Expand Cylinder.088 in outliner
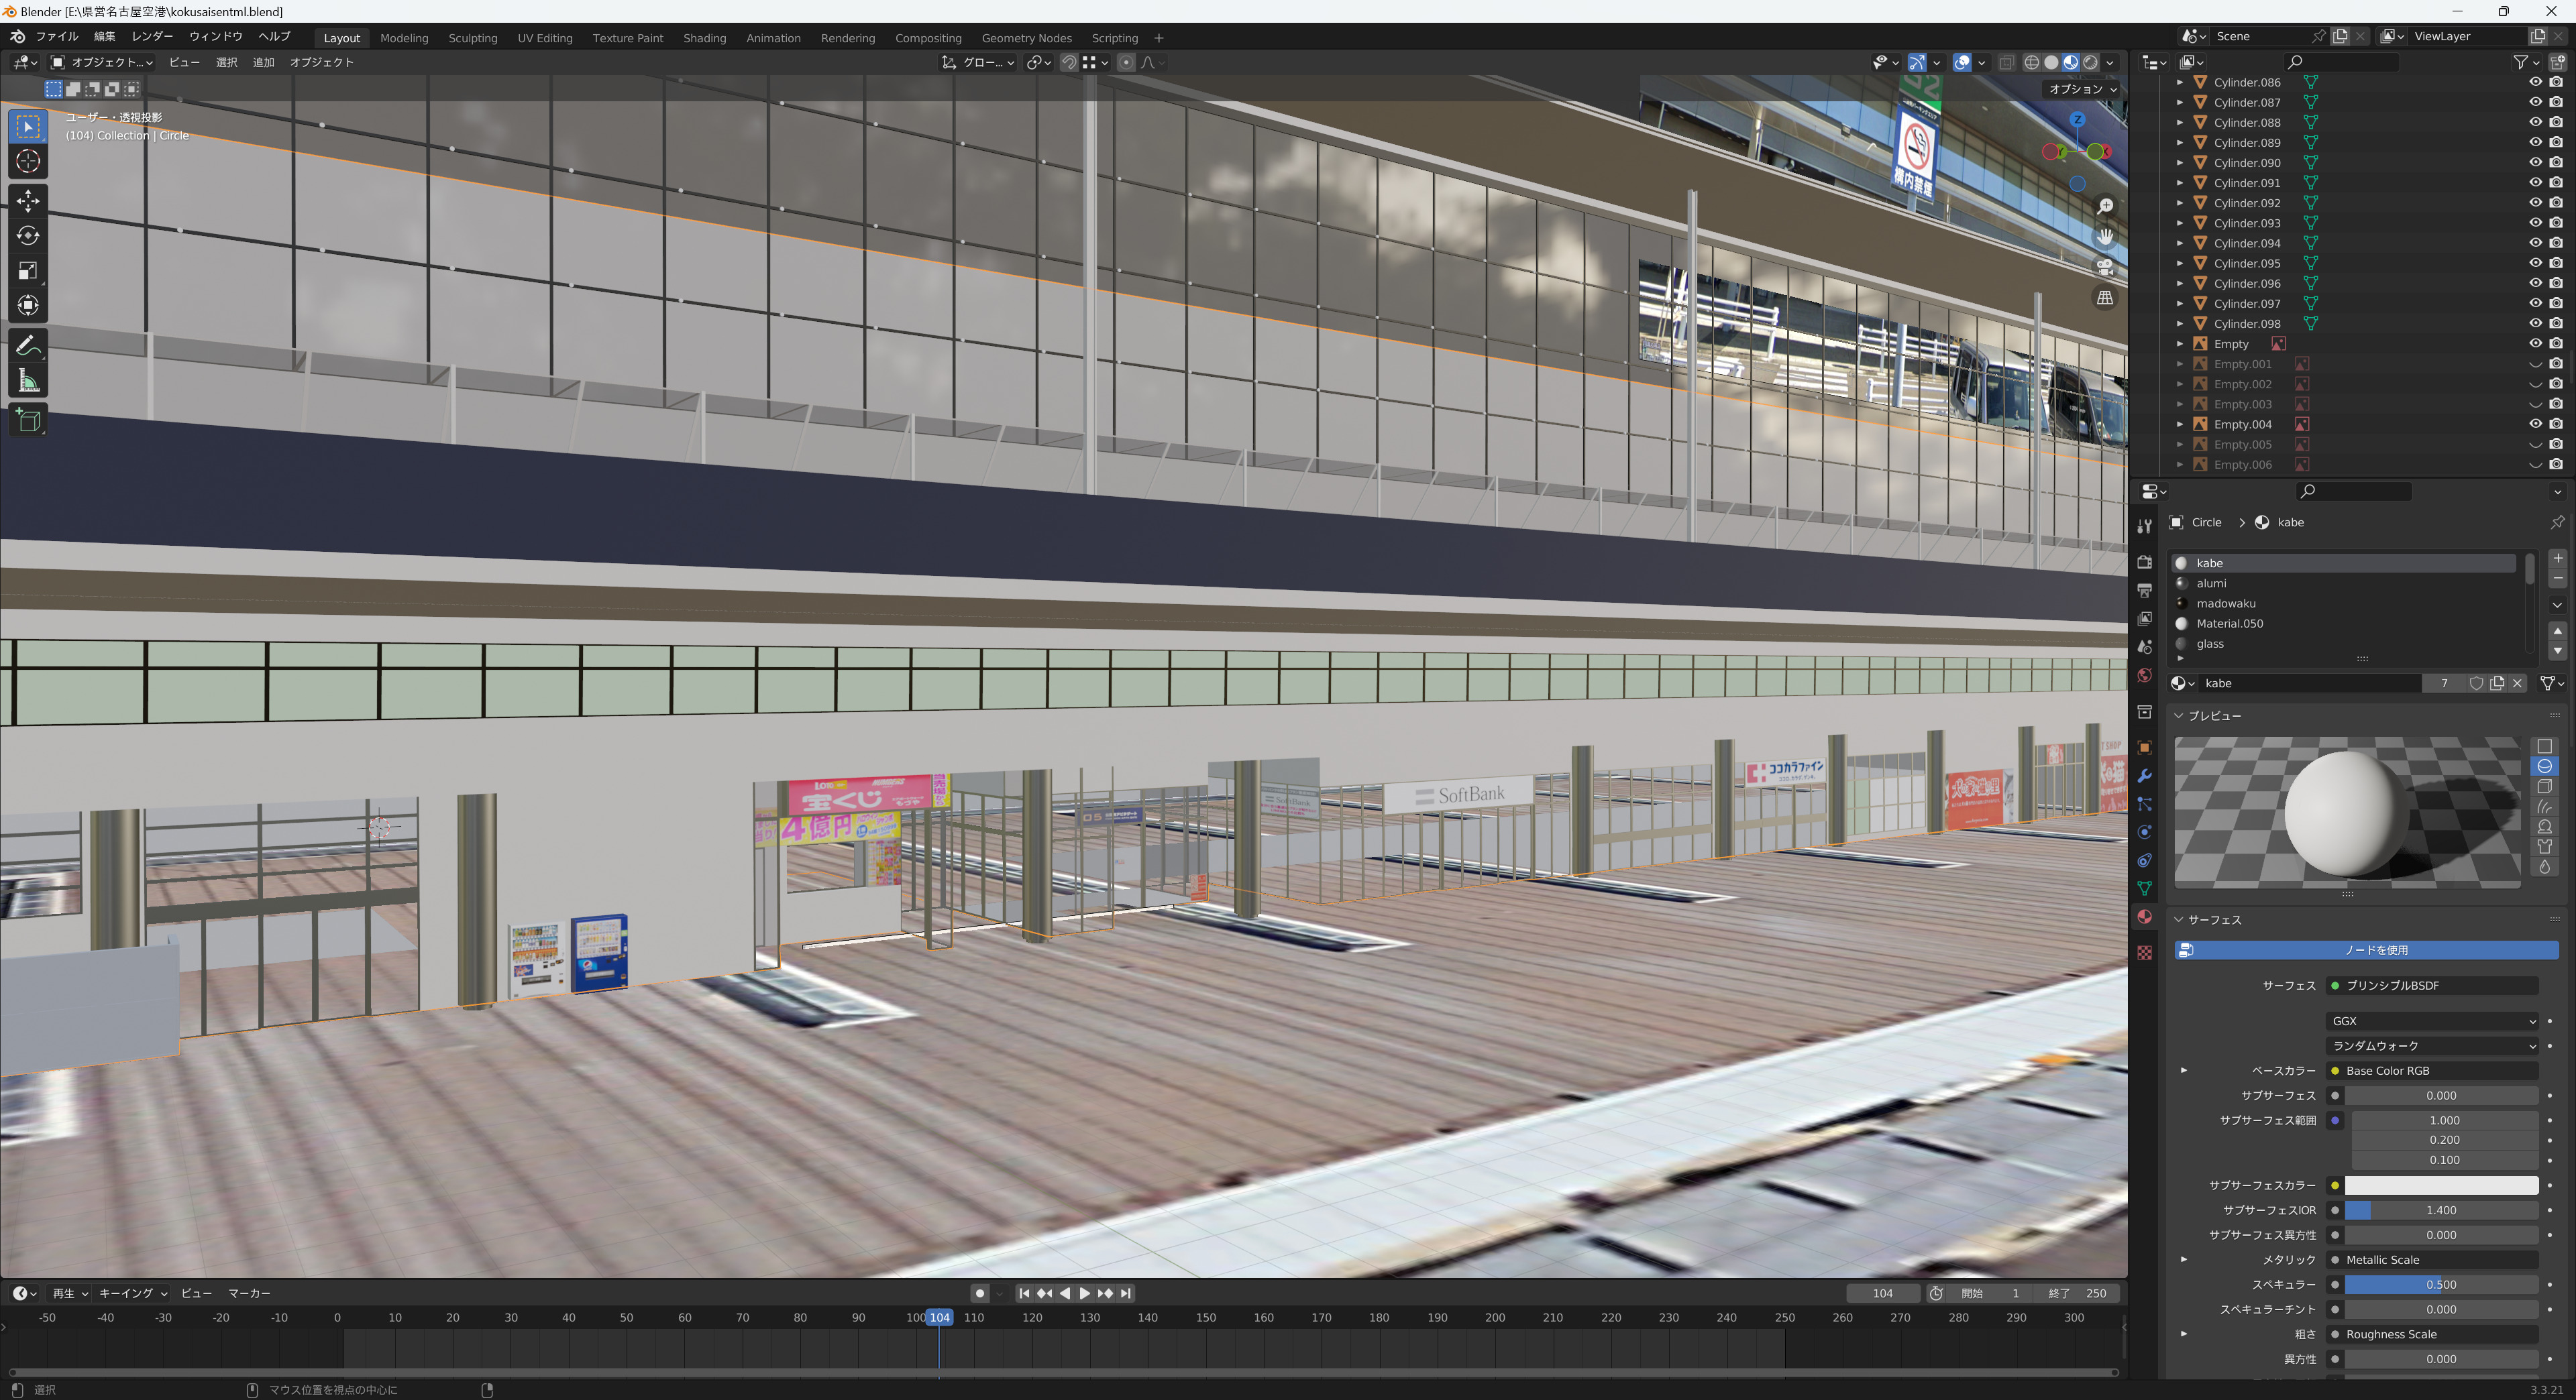Screen dimensions: 2576x1400 (2180, 123)
